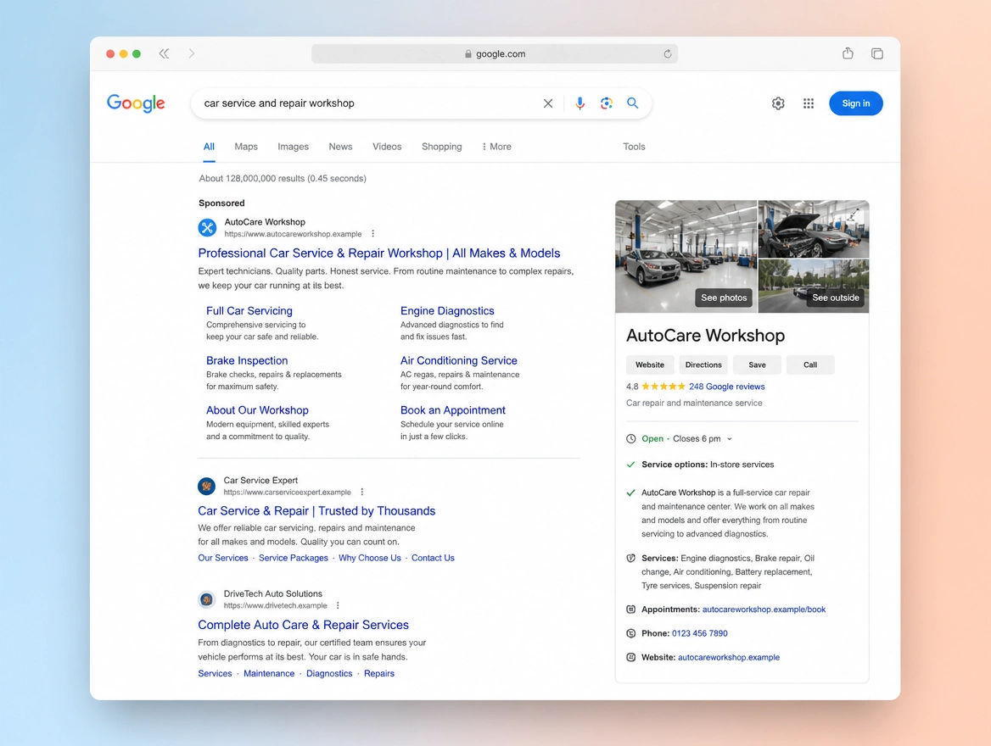Expand opening hours next to Closes 6 pm
This screenshot has width=991, height=746.
(x=730, y=439)
